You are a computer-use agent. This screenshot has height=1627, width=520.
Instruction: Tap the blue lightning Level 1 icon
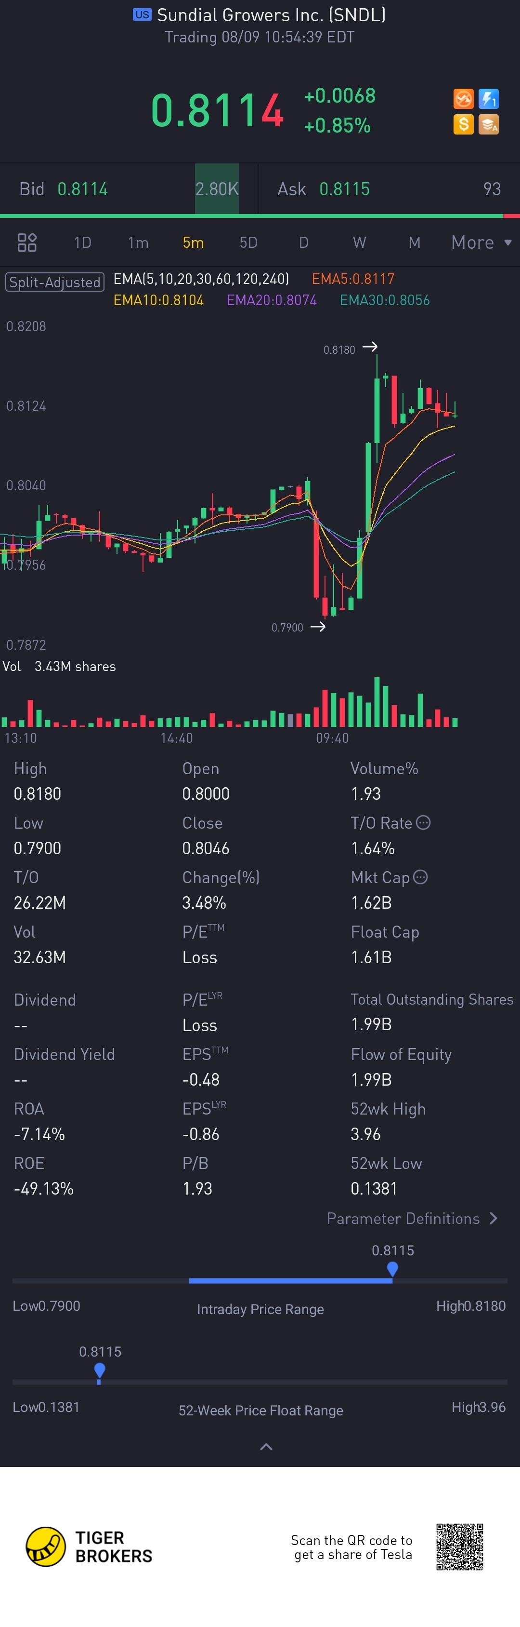[488, 98]
